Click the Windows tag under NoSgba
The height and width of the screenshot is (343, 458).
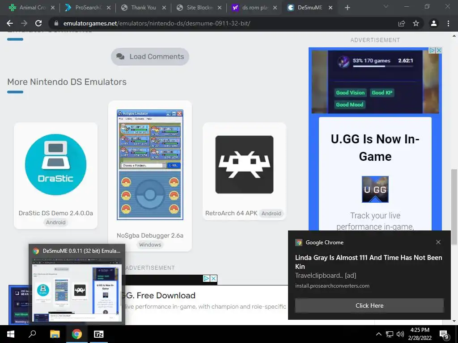click(150, 245)
